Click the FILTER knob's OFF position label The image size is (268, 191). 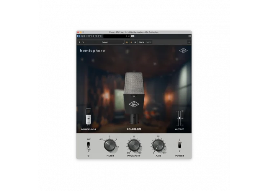(x=101, y=139)
